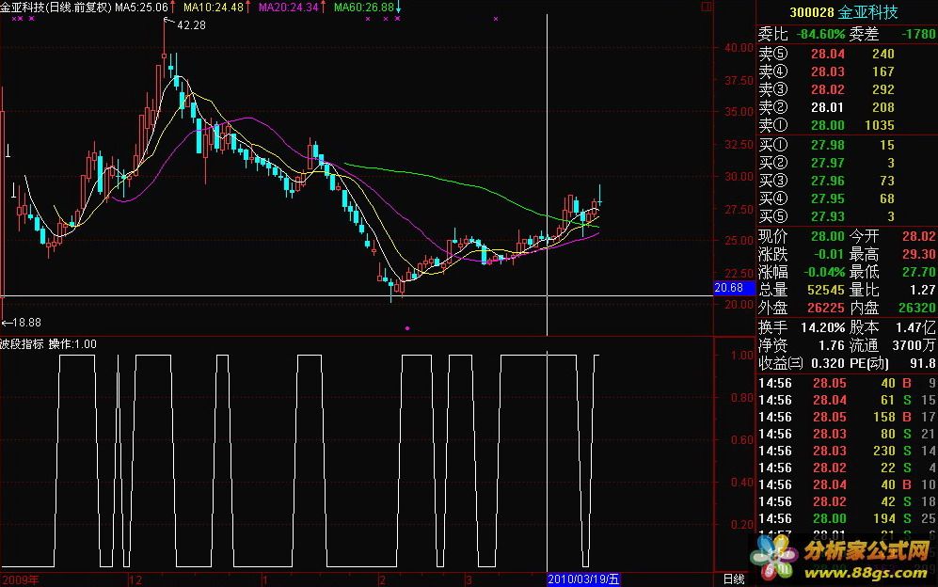Click the 18.88 low price marker
The height and width of the screenshot is (587, 938).
(27, 323)
